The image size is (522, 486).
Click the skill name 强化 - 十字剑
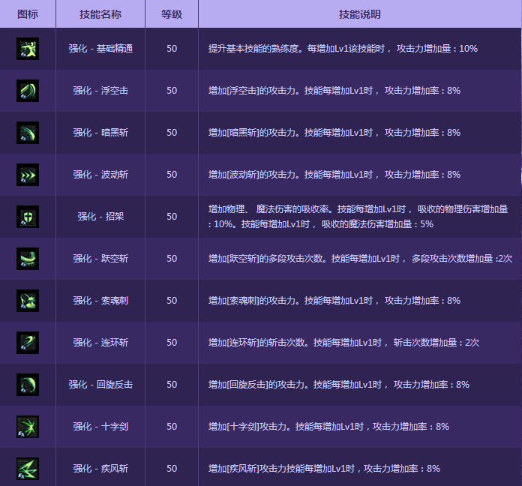(100, 427)
